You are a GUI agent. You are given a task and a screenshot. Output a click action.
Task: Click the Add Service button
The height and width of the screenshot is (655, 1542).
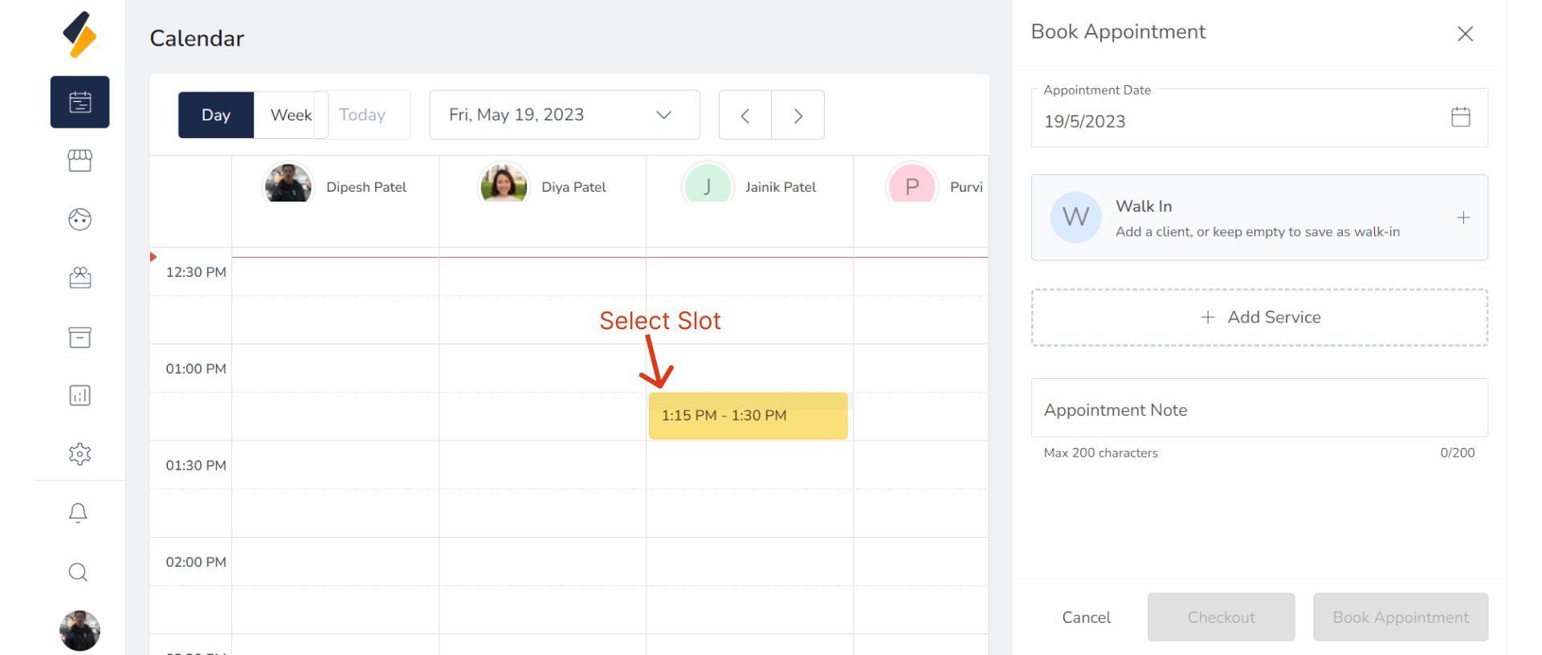(x=1258, y=317)
